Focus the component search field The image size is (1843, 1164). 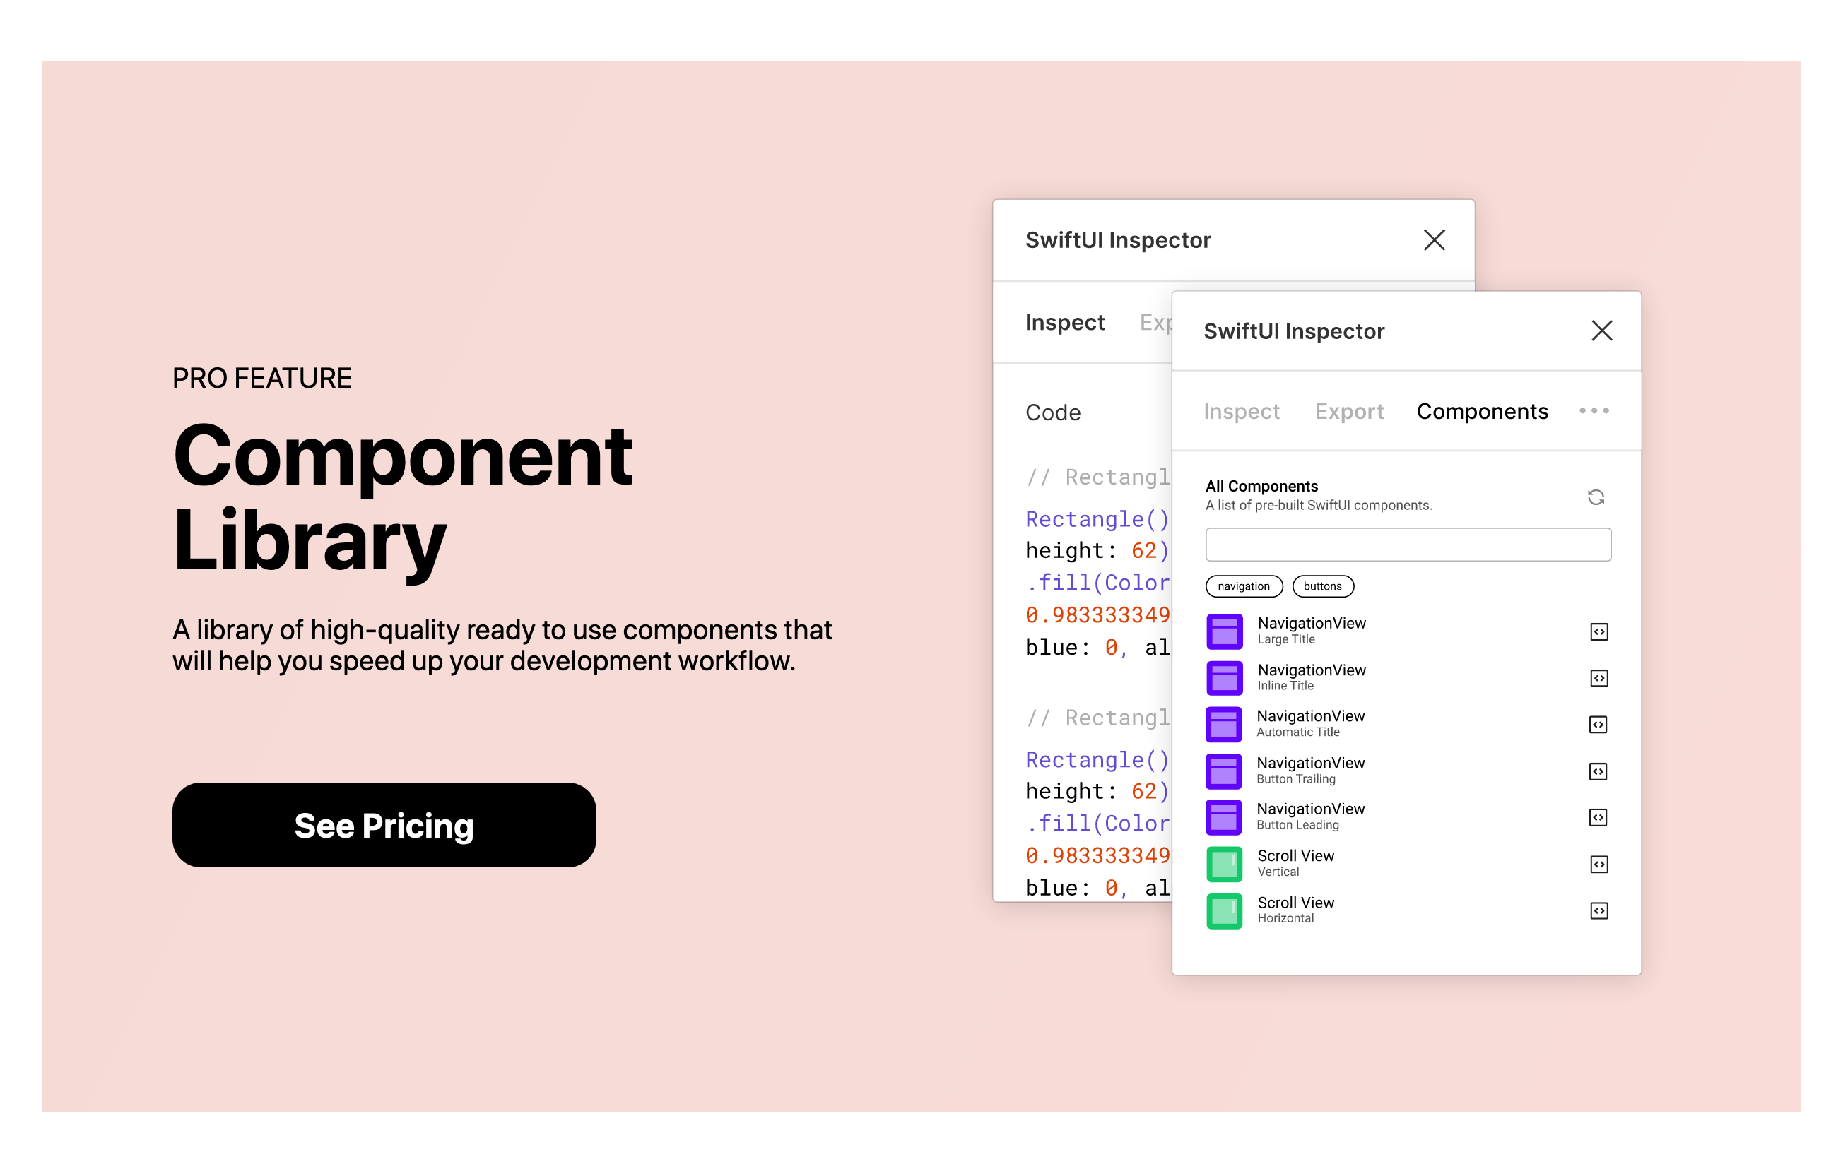[x=1408, y=545]
